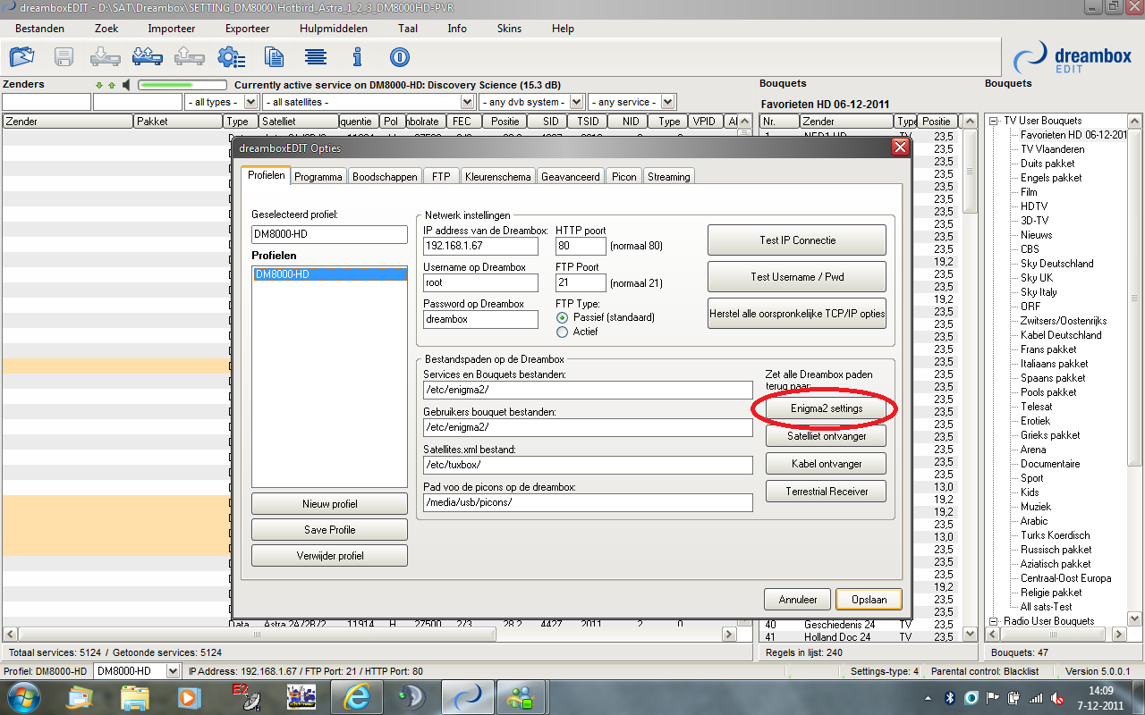
Task: Click the horizontal lines list toolbar icon
Action: (315, 57)
